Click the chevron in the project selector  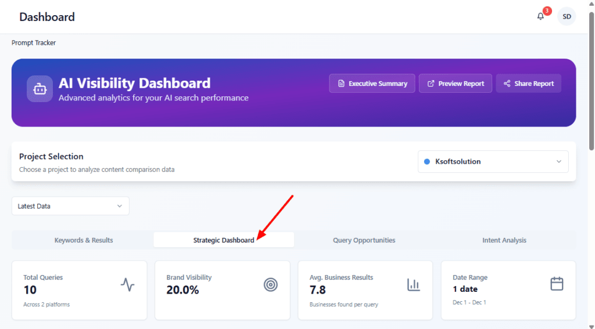tap(559, 161)
